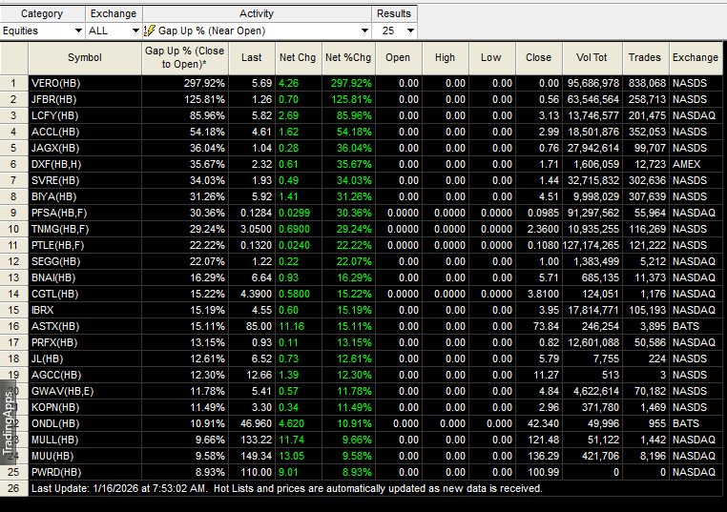Click row number 1 header

tap(14, 83)
